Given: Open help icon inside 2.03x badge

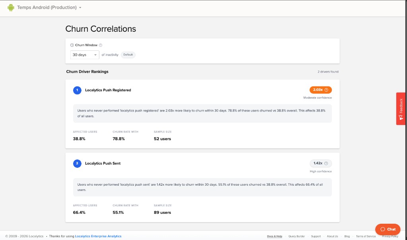Looking at the screenshot, I should tap(327, 90).
